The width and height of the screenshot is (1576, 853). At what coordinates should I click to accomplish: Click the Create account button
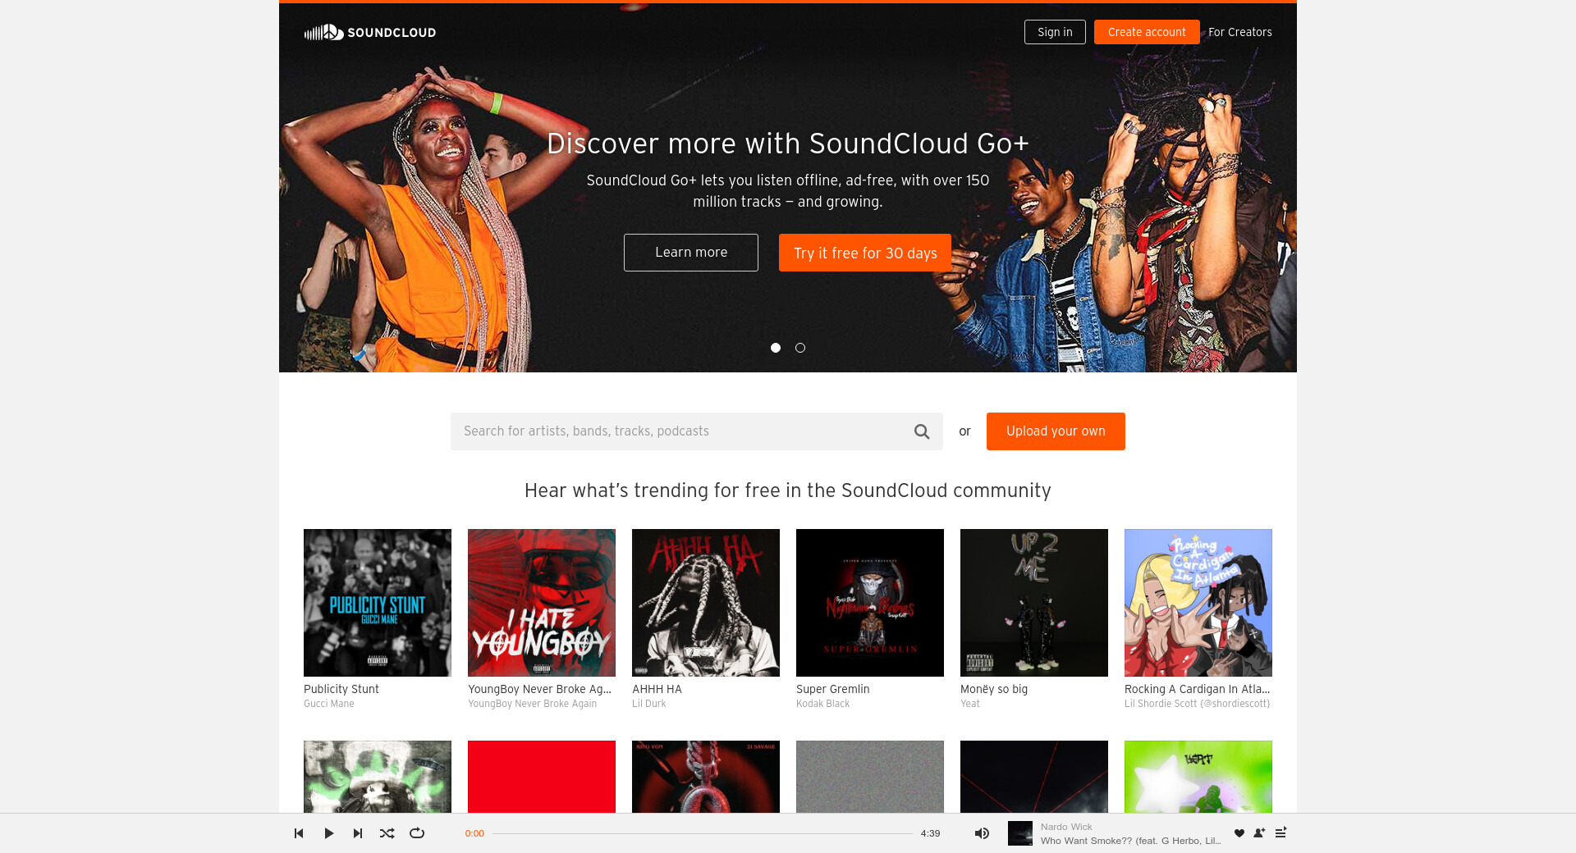(1147, 32)
